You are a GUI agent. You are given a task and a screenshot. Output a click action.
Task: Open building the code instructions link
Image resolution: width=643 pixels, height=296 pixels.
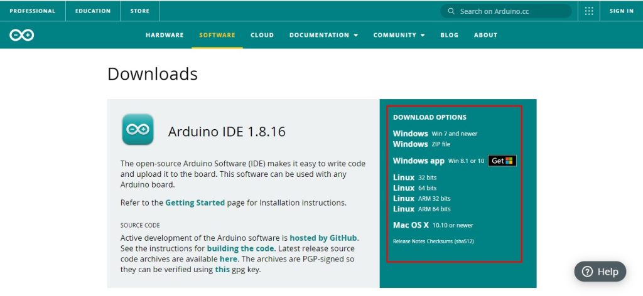coord(240,248)
